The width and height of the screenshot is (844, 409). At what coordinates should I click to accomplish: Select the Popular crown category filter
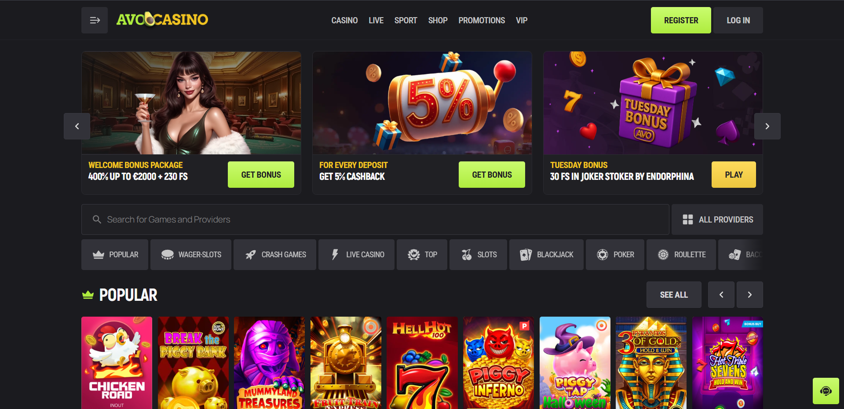click(115, 255)
